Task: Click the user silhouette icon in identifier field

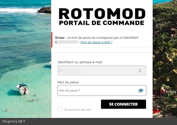Action: (140, 70)
